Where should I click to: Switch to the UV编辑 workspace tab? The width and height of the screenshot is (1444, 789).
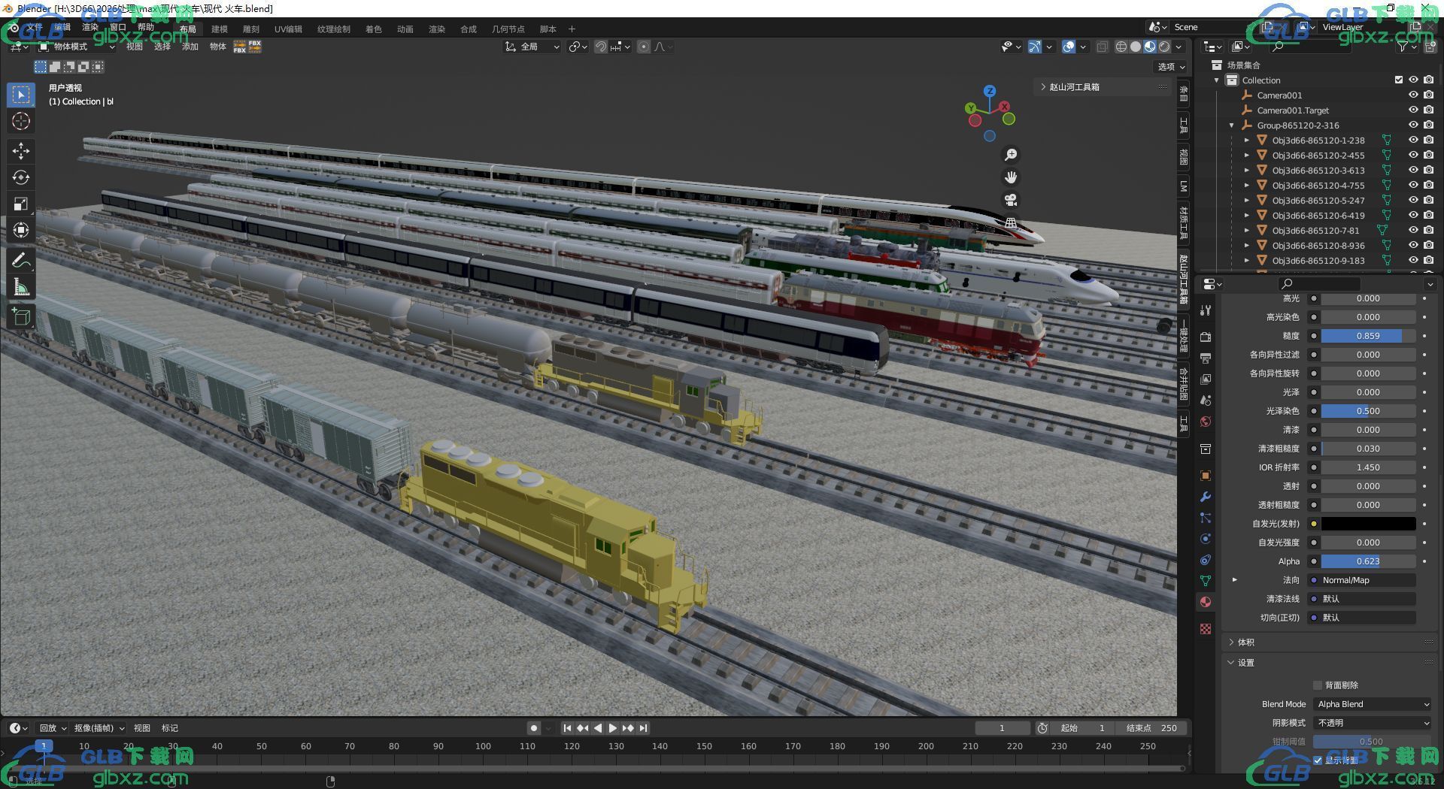pyautogui.click(x=288, y=29)
